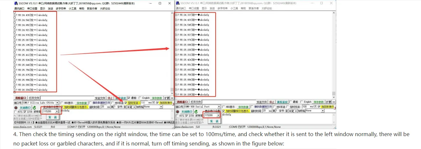421x149 pixels.
Task: Toggle DTR checkbox in left COM17 window
Action: [25, 112]
